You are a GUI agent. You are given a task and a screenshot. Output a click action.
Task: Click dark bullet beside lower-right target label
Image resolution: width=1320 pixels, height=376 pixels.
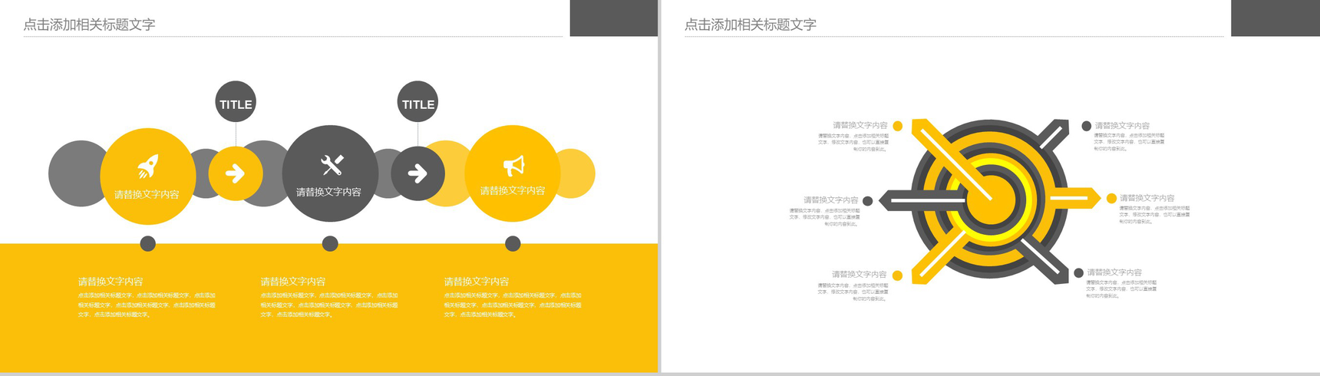click(x=1079, y=273)
